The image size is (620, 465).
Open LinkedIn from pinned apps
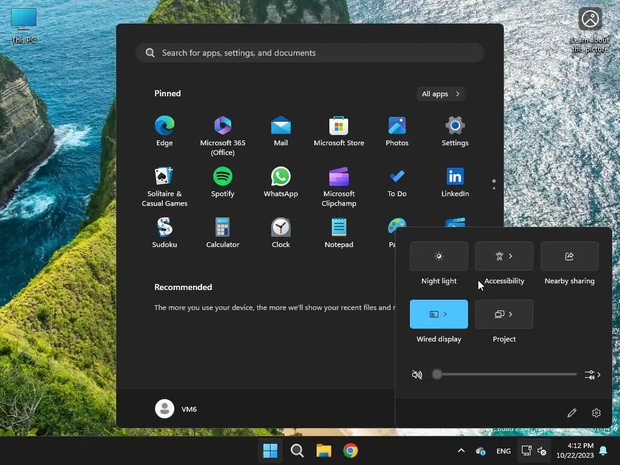455,182
